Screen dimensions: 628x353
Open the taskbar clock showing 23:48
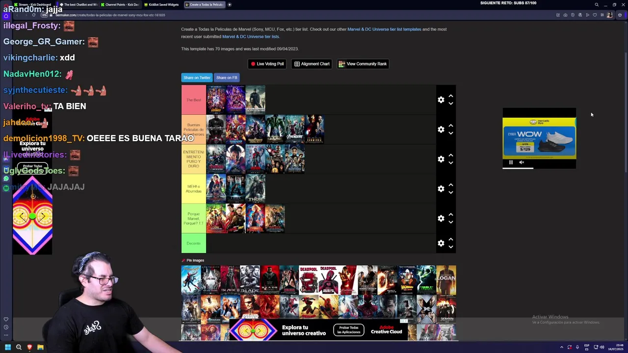[615, 347]
